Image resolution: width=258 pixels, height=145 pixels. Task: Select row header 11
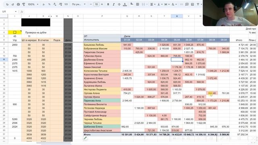coord(4,60)
